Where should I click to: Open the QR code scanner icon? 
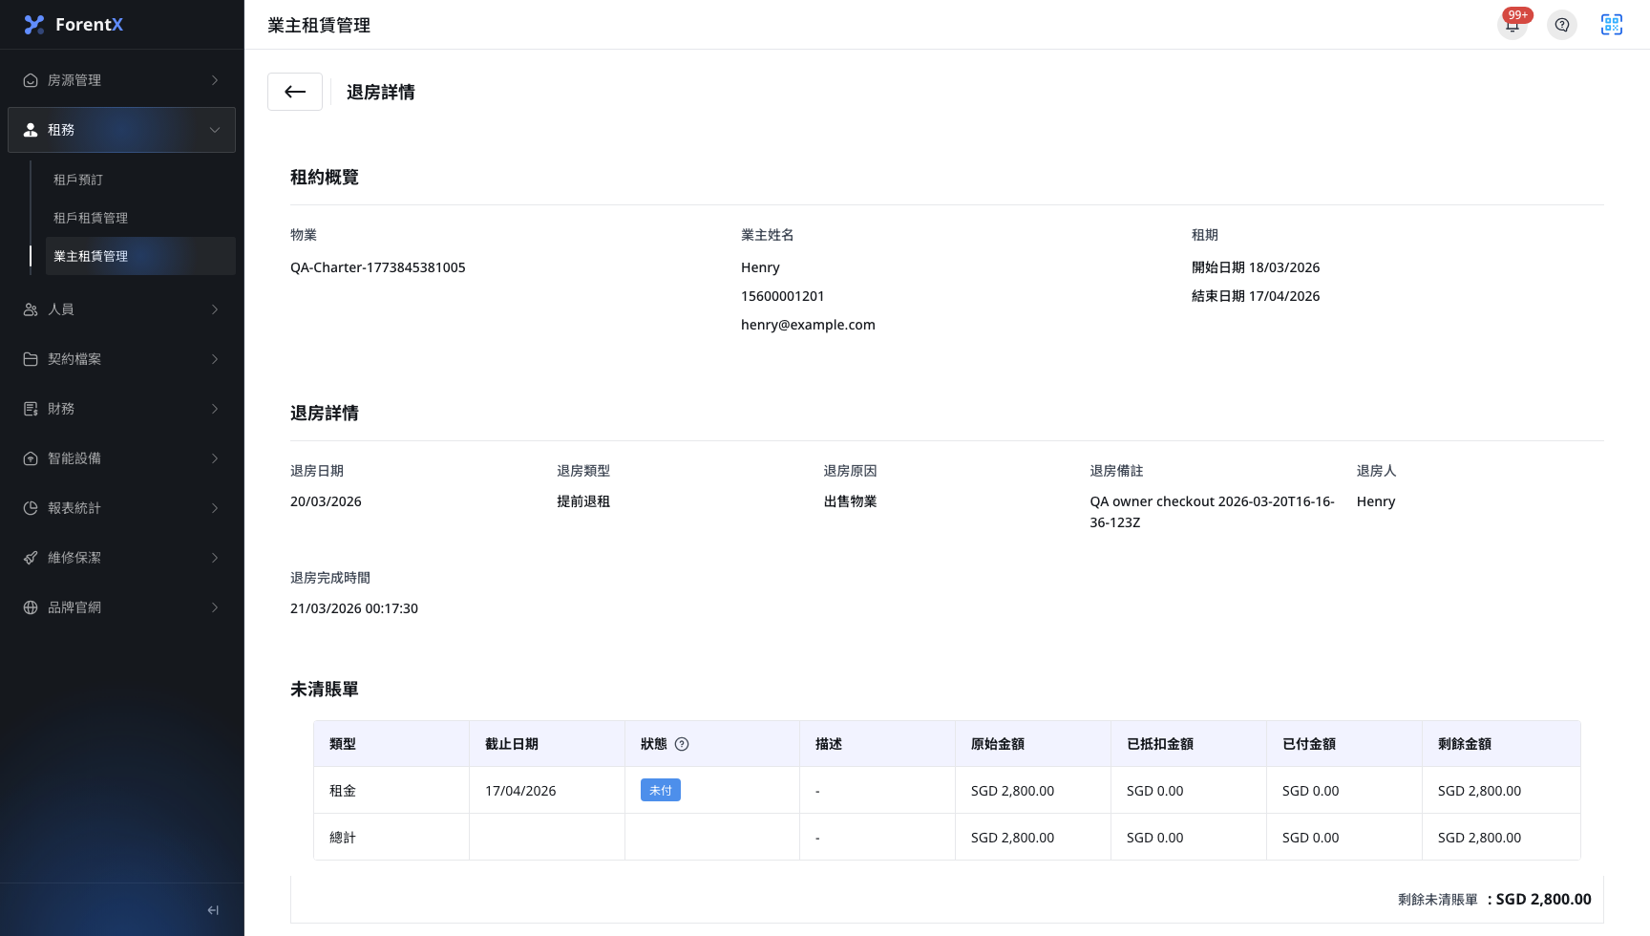(x=1612, y=25)
